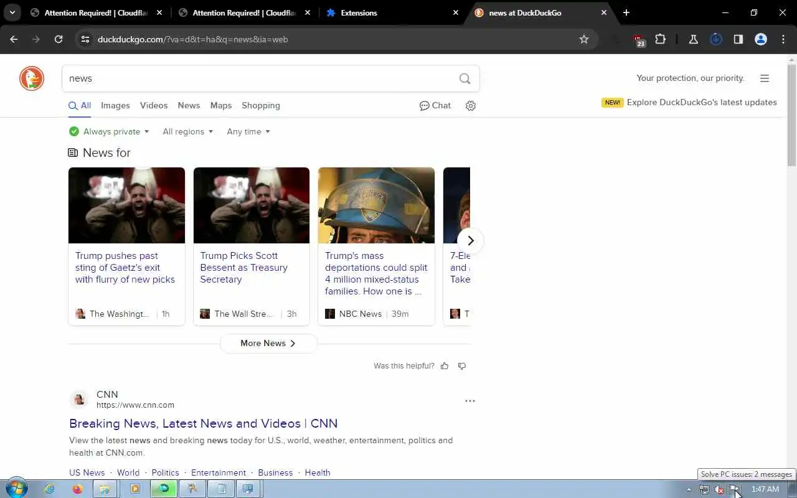This screenshot has width=797, height=498.
Task: Select the All search tab
Action: (x=80, y=106)
